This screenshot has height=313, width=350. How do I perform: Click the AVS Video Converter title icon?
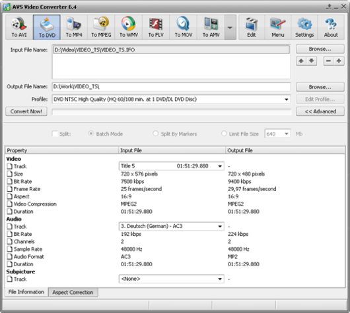click(7, 7)
